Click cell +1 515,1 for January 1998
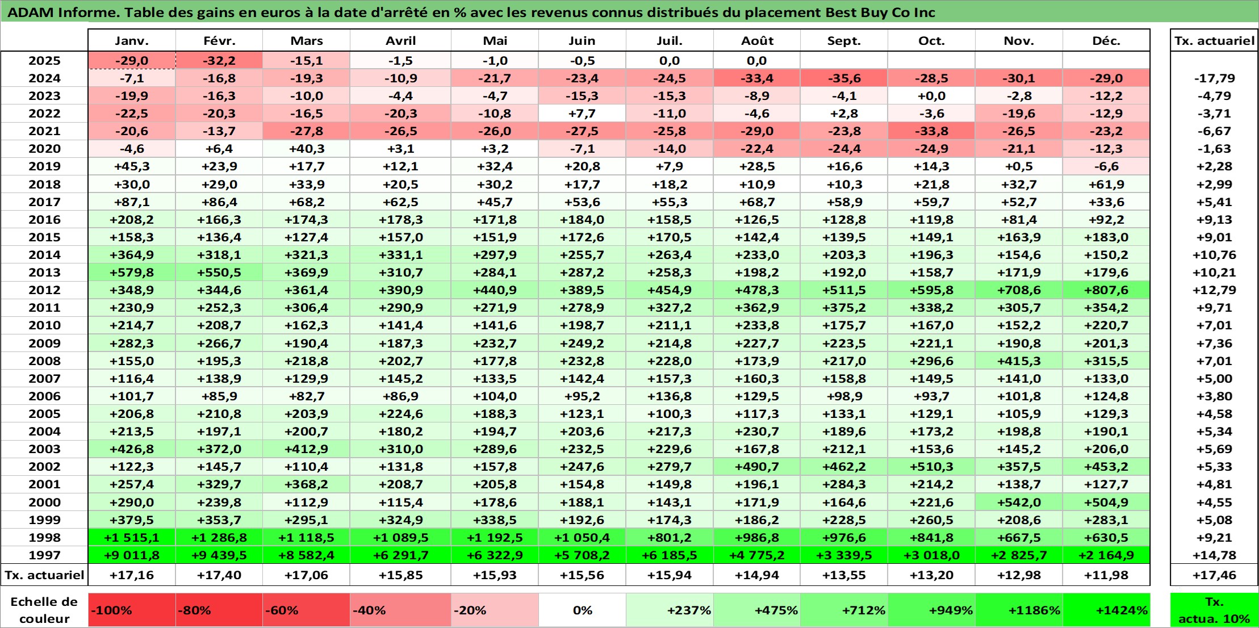Viewport: 1259px width, 628px height. tap(132, 538)
